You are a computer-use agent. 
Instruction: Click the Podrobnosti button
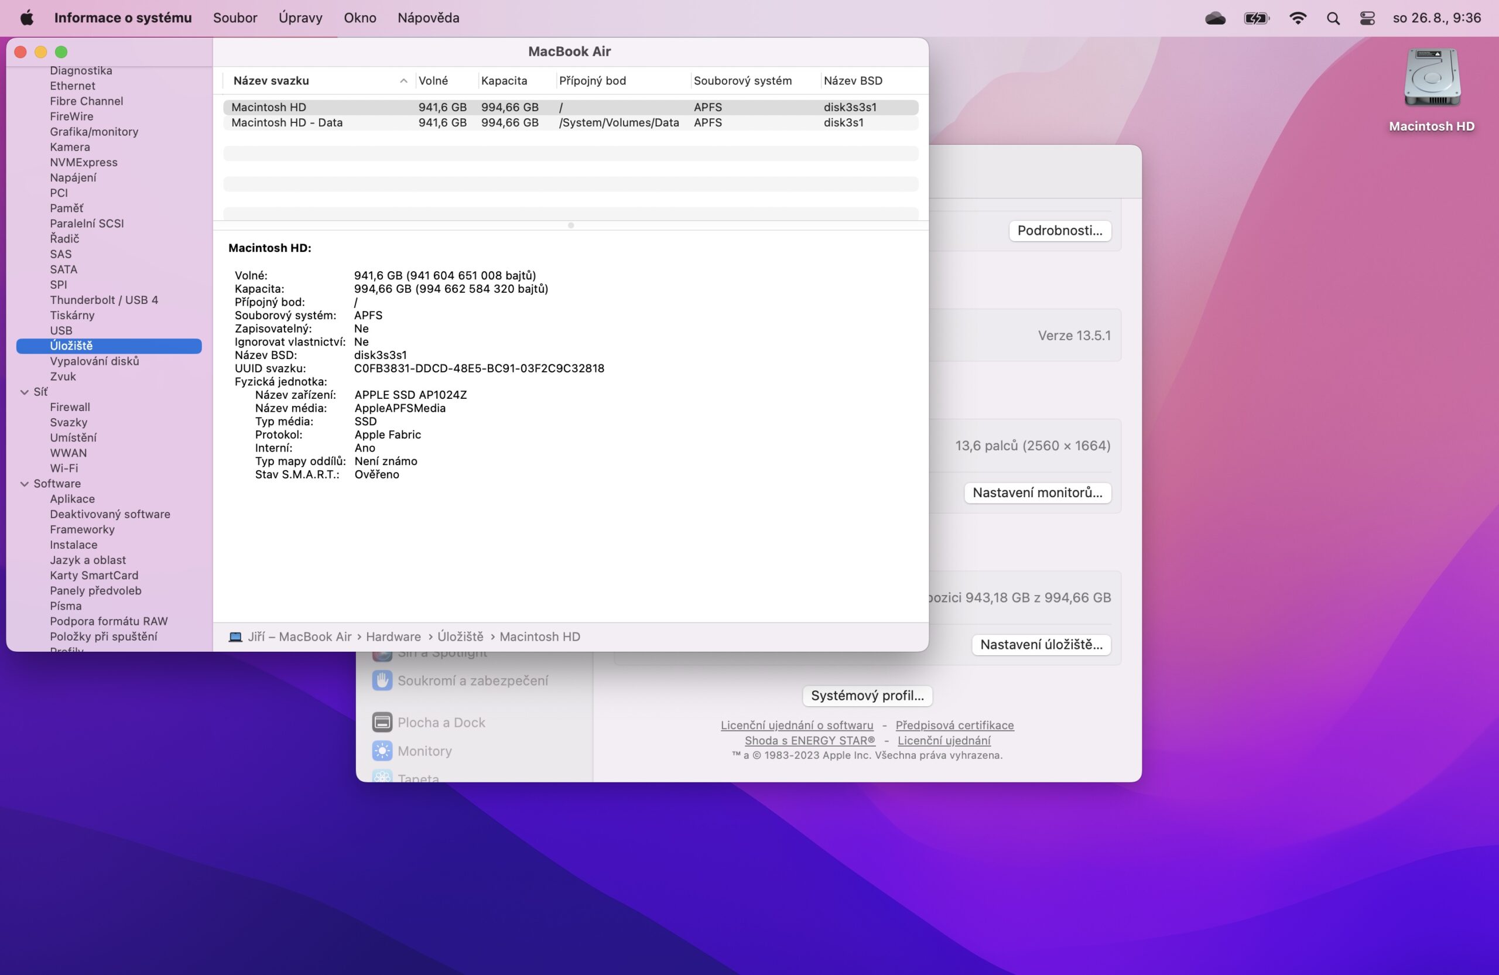click(x=1059, y=231)
